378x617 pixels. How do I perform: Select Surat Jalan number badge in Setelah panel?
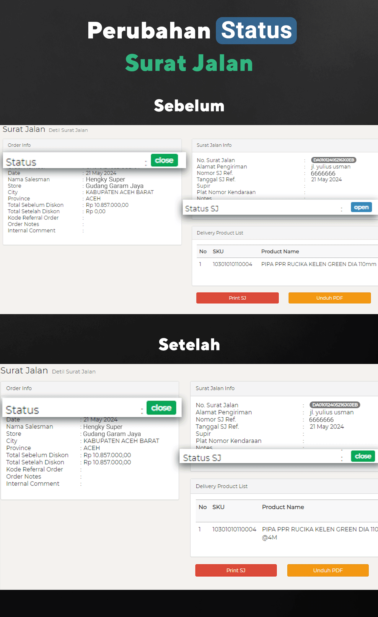(335, 405)
